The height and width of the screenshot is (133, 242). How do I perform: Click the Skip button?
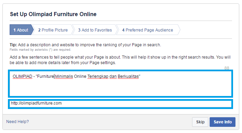(x=200, y=122)
